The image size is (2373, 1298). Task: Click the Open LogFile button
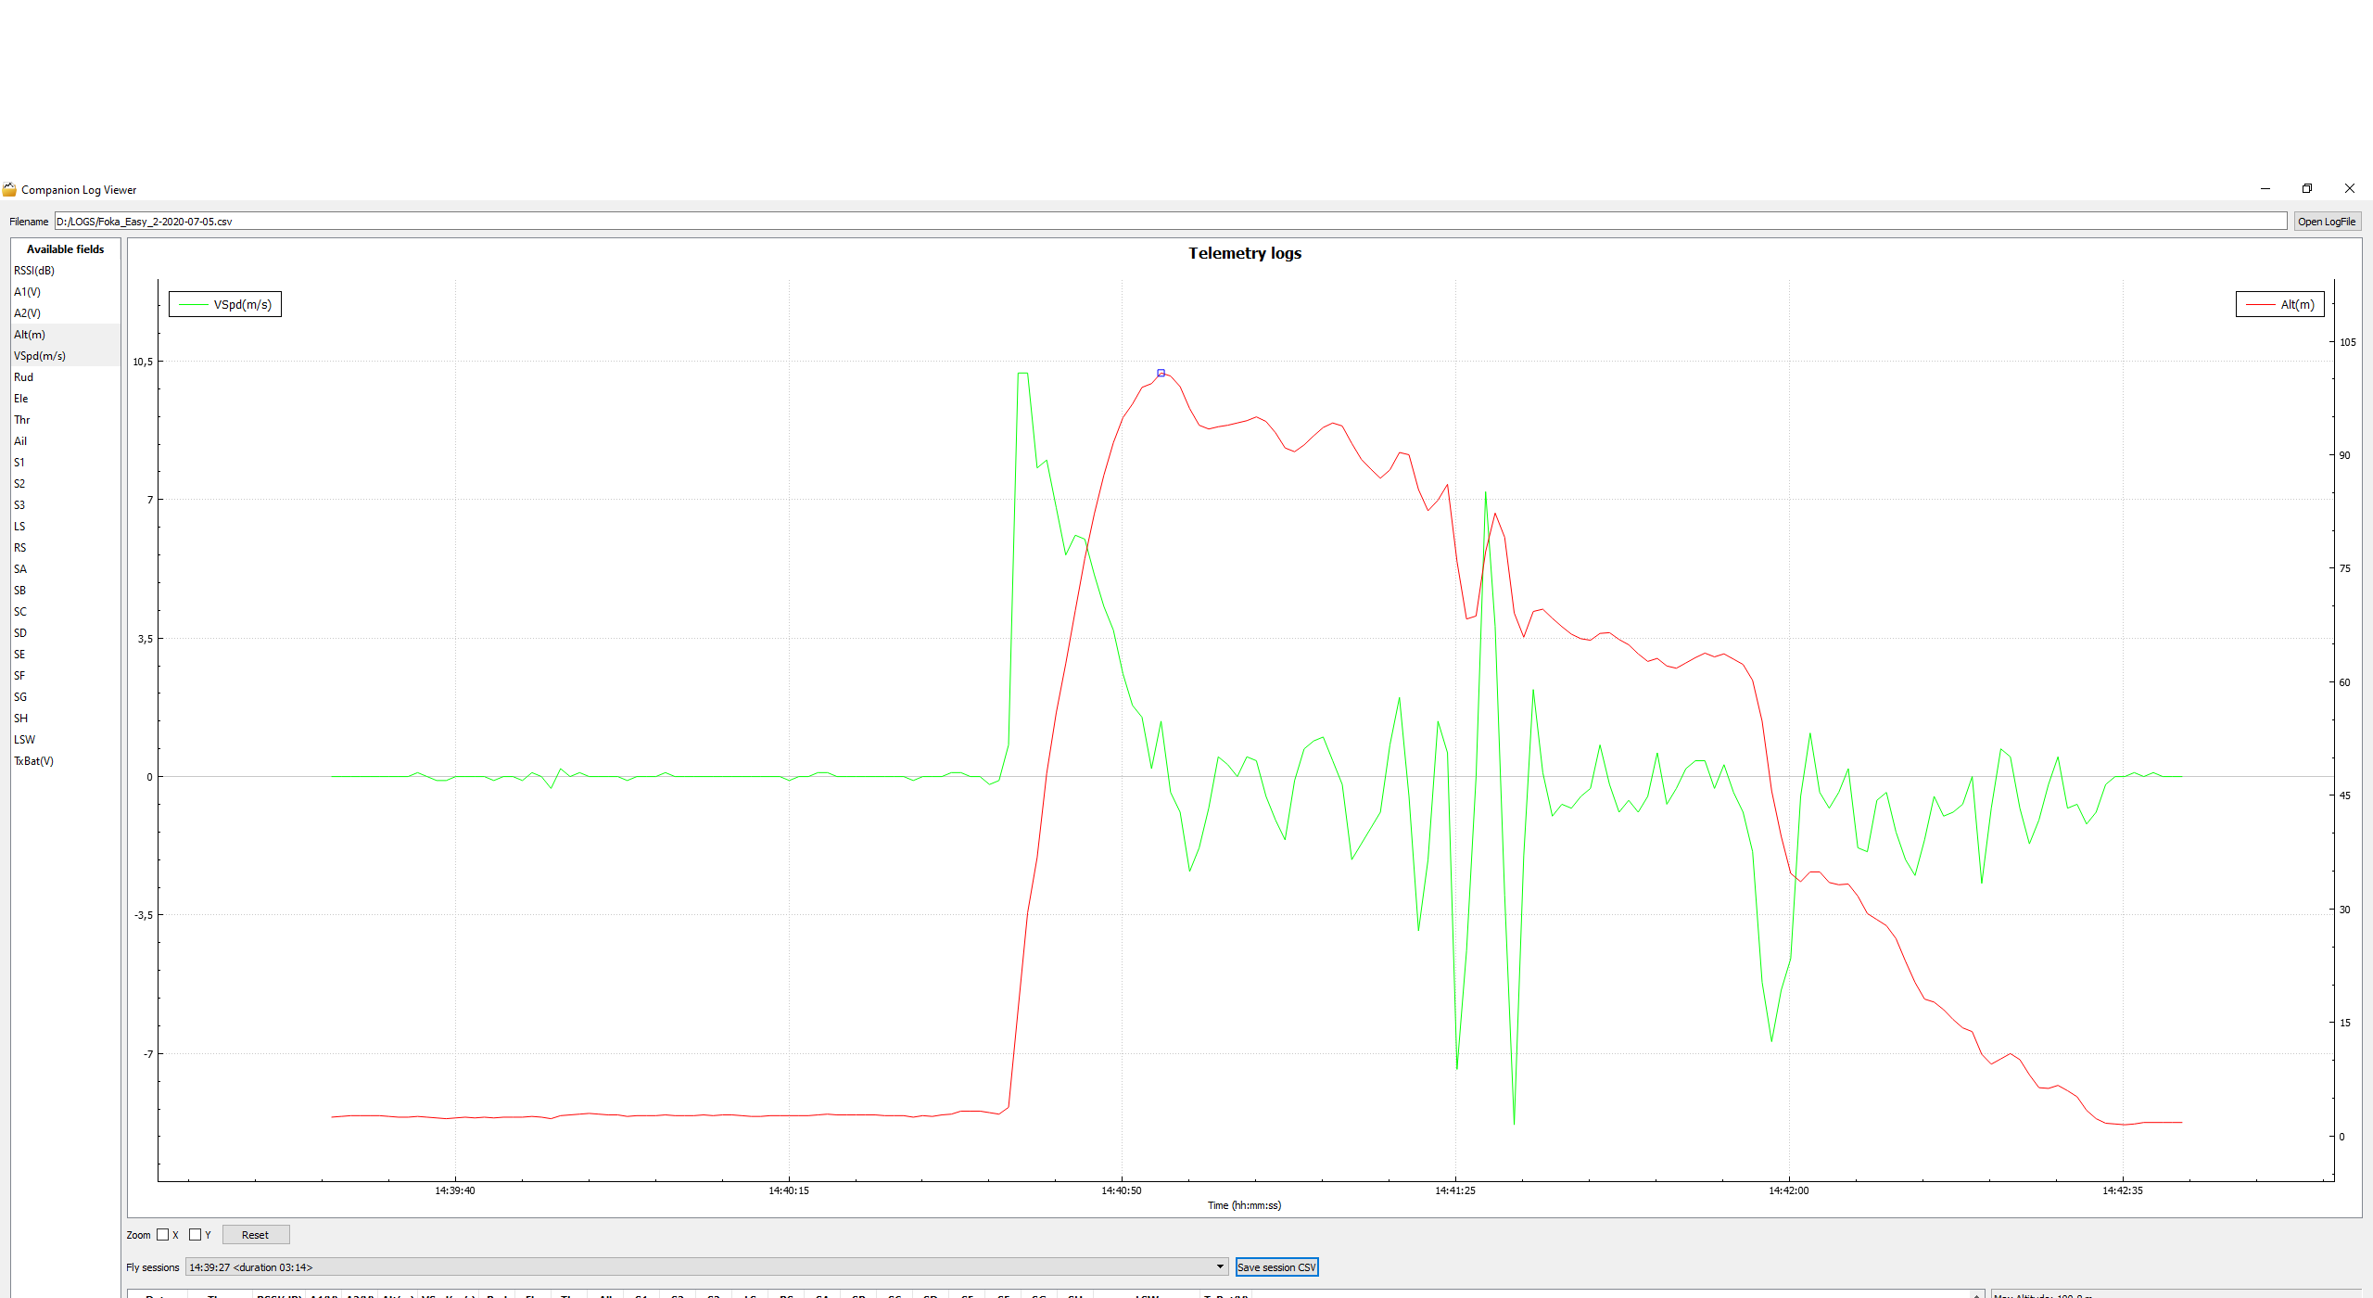point(2326,222)
